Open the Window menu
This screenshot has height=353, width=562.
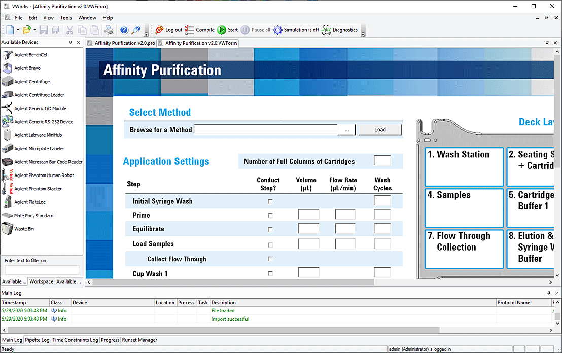click(x=87, y=18)
